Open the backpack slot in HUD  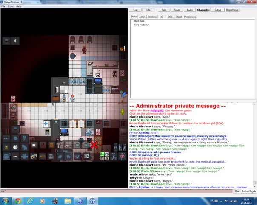pyautogui.click(x=51, y=156)
